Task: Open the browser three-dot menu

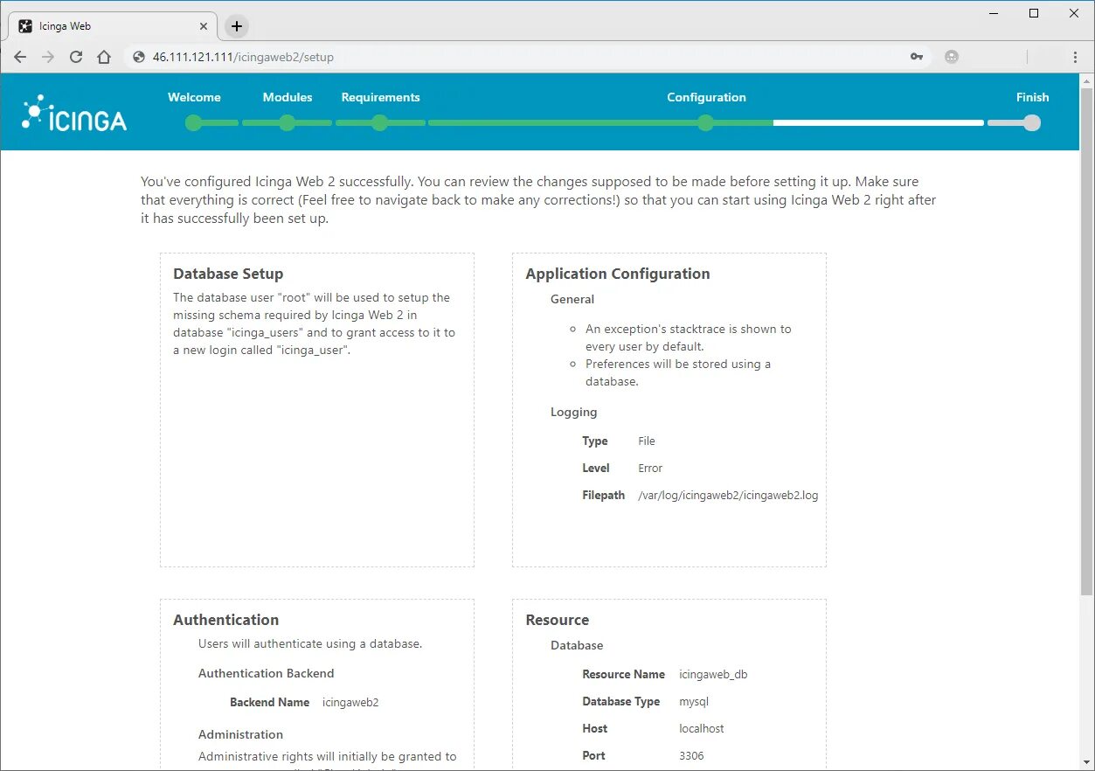Action: [1075, 57]
